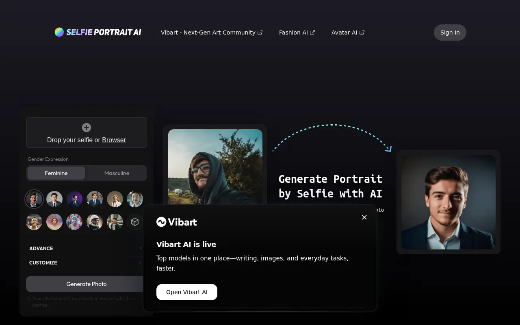Click the "Drop your selfie or" text

[74, 140]
